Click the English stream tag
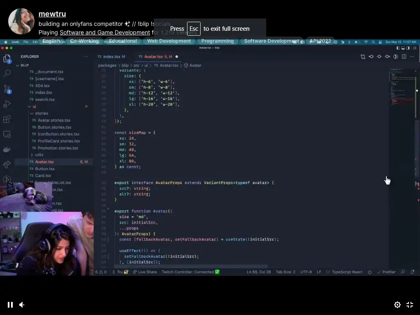This screenshot has height=315, width=420. tap(51, 41)
